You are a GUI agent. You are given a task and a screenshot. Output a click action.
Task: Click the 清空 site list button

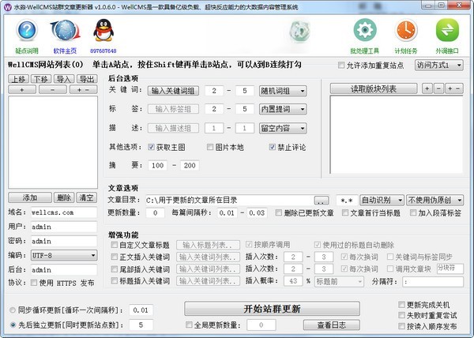coord(87,198)
